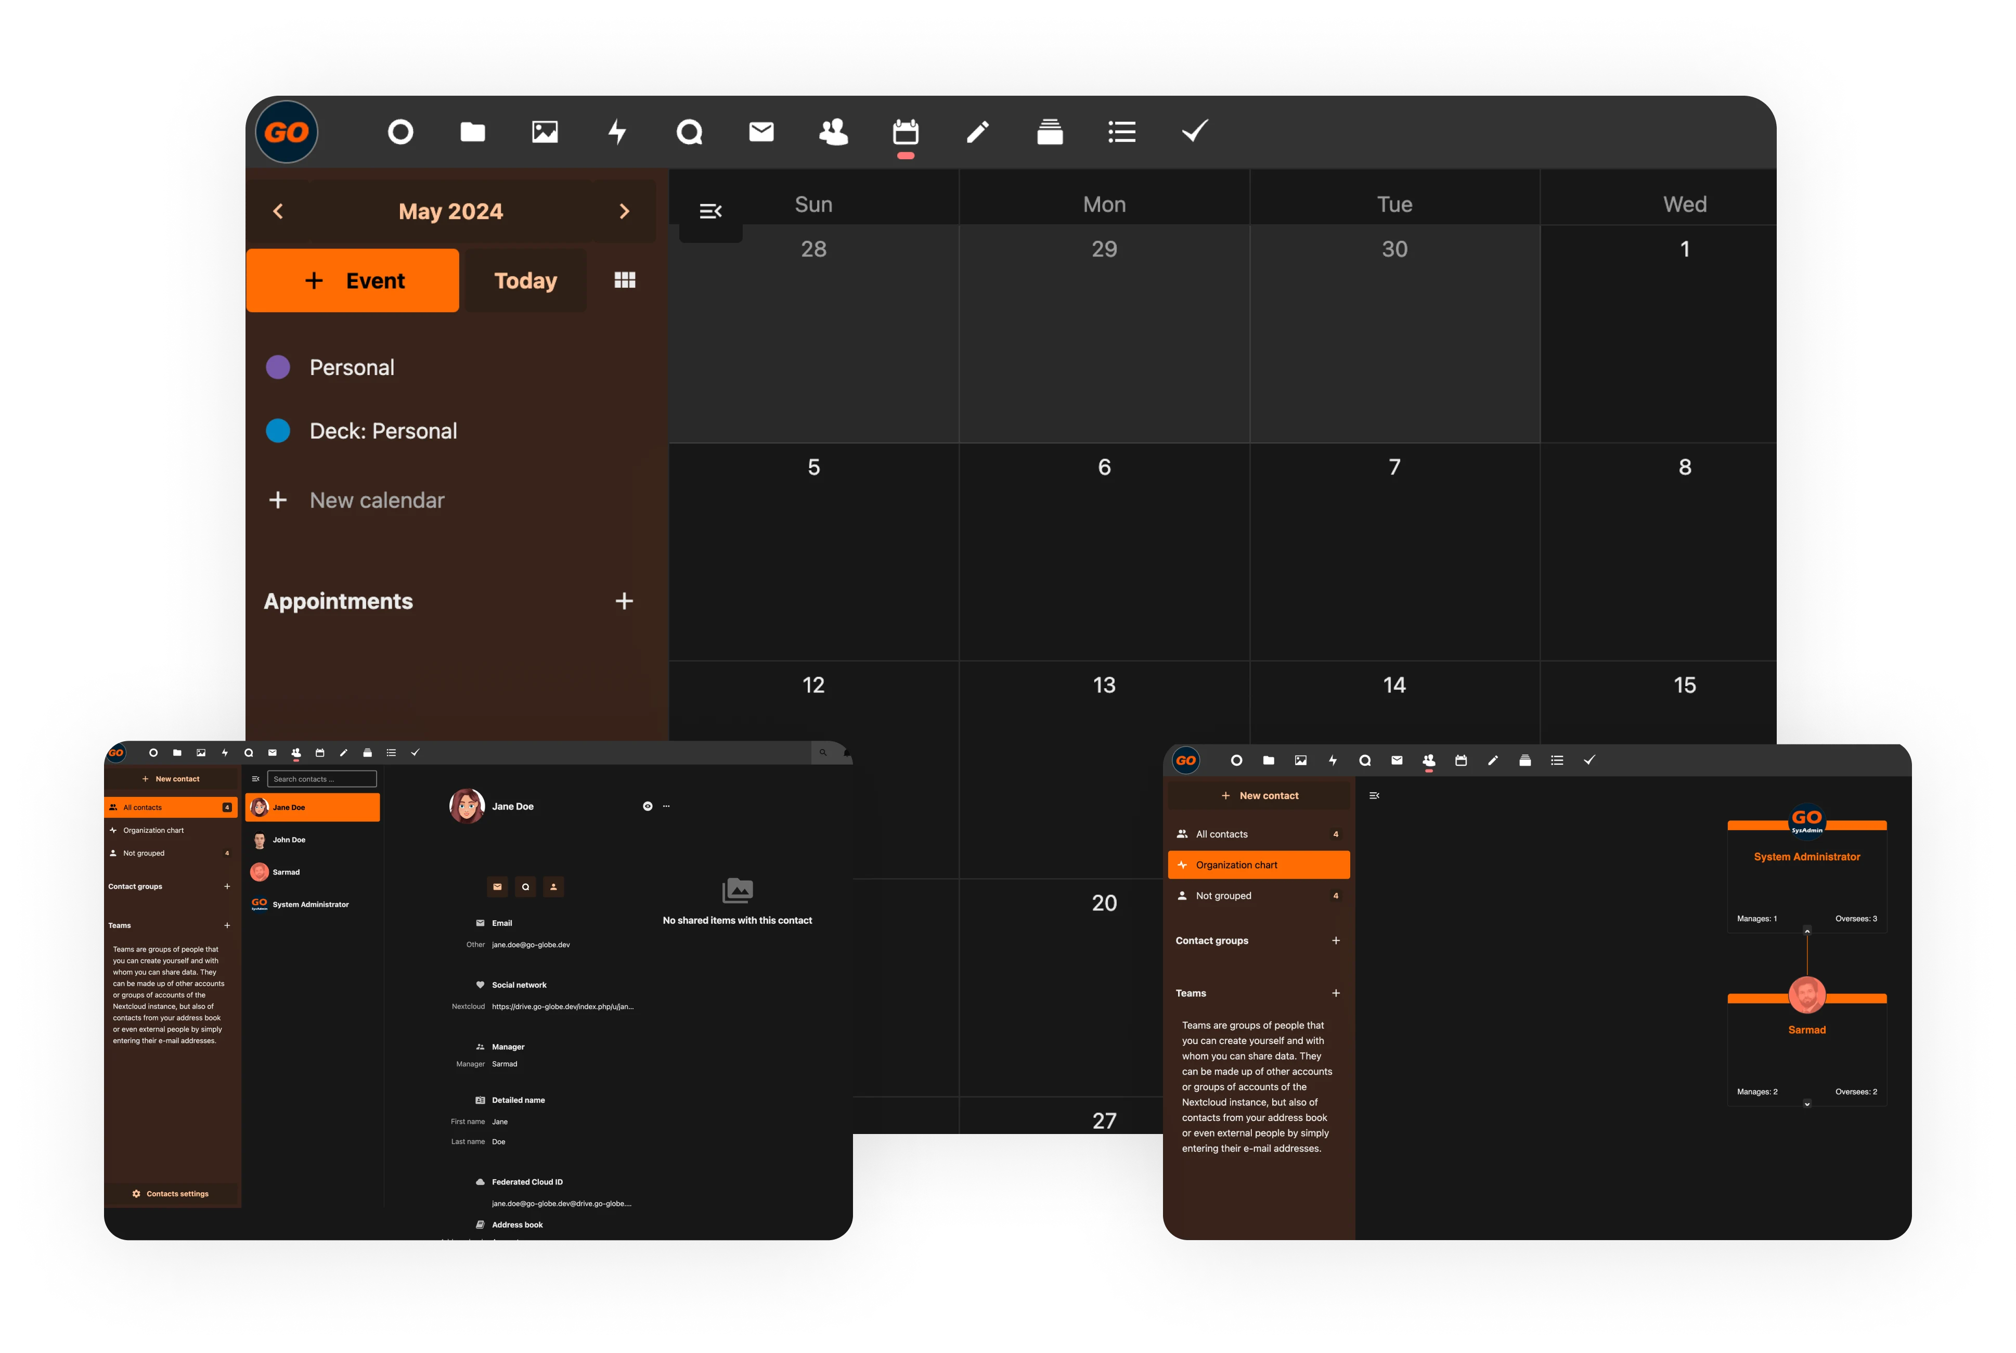The image size is (2016, 1353).
Task: Click the Search contacts field
Action: 322,779
